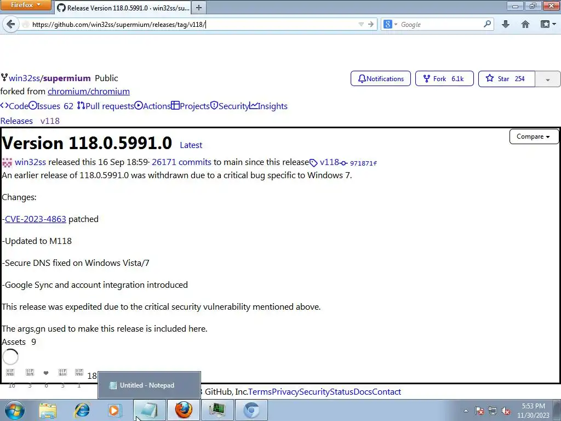Open the Privacy footer link
This screenshot has width=561, height=421.
click(285, 391)
